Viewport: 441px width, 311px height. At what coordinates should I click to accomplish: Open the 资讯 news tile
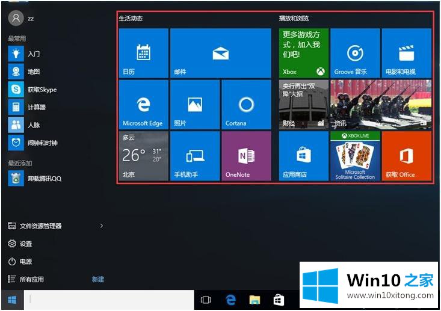(381, 105)
